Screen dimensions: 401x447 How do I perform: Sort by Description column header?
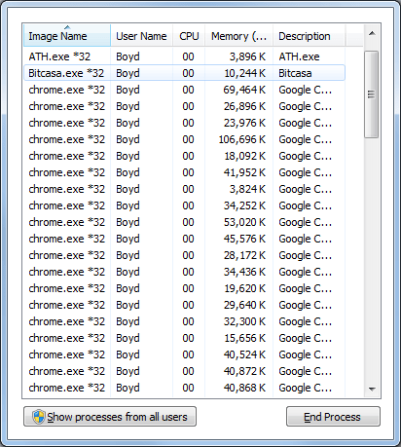point(310,36)
